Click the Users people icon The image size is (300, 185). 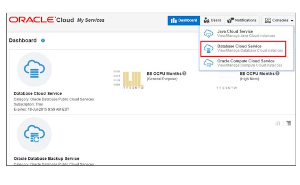pyautogui.click(x=206, y=20)
